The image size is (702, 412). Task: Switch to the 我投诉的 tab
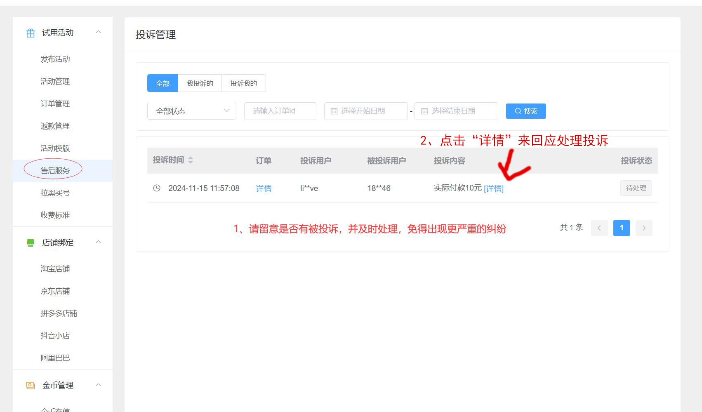coord(200,83)
